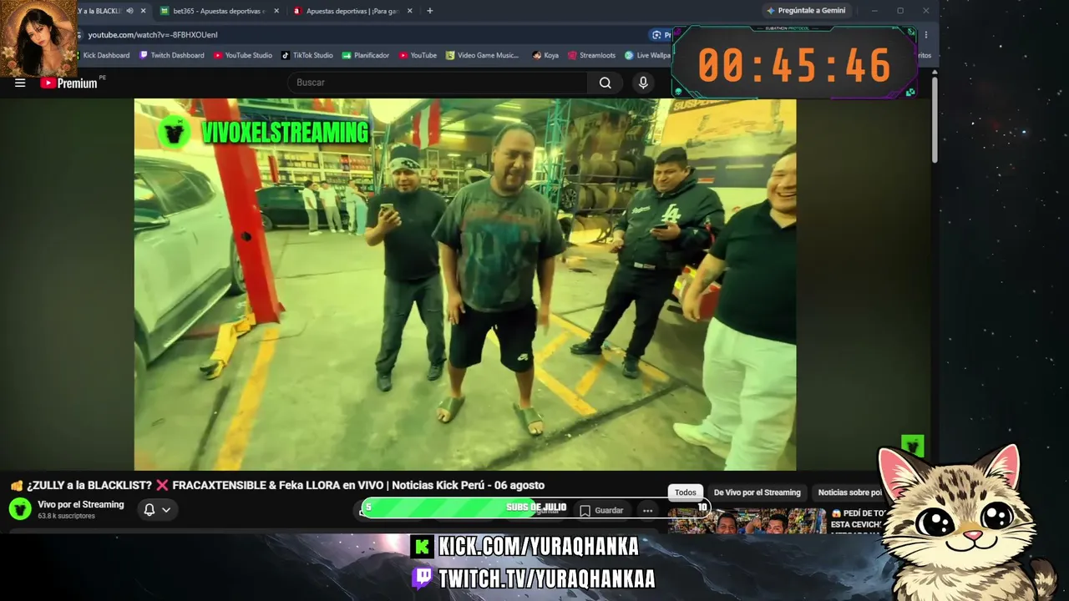Viewport: 1069px width, 601px height.
Task: Close the second Apuestas deportivas tab
Action: [x=409, y=11]
